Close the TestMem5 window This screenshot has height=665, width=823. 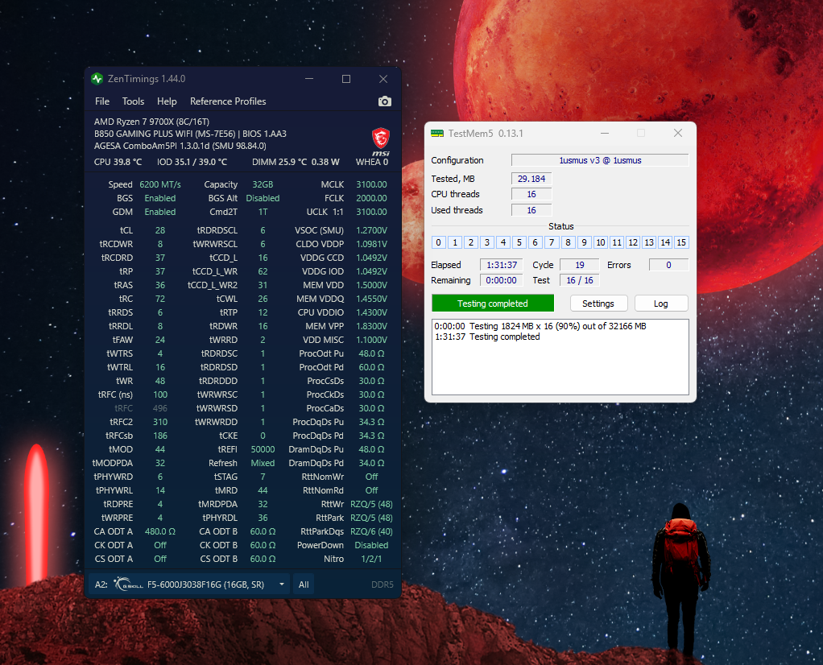pos(678,134)
